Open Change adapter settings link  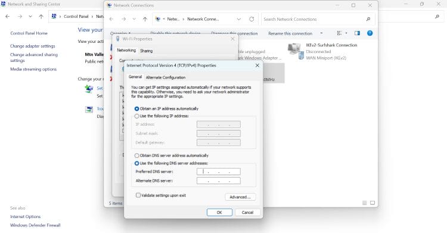click(x=33, y=46)
